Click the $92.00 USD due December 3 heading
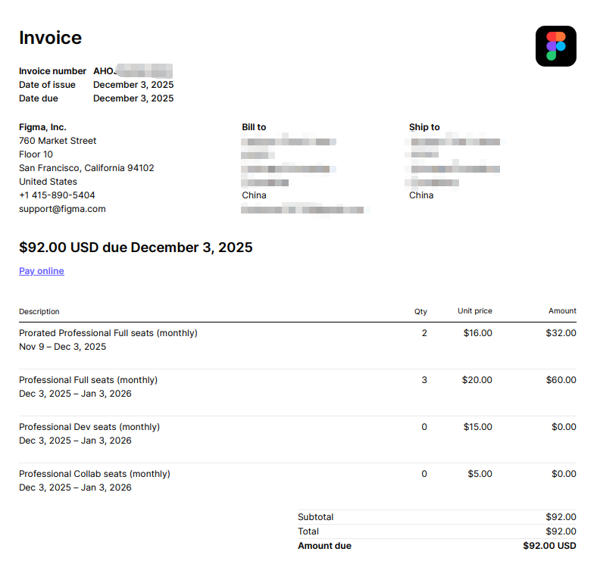The height and width of the screenshot is (564, 597). click(136, 248)
